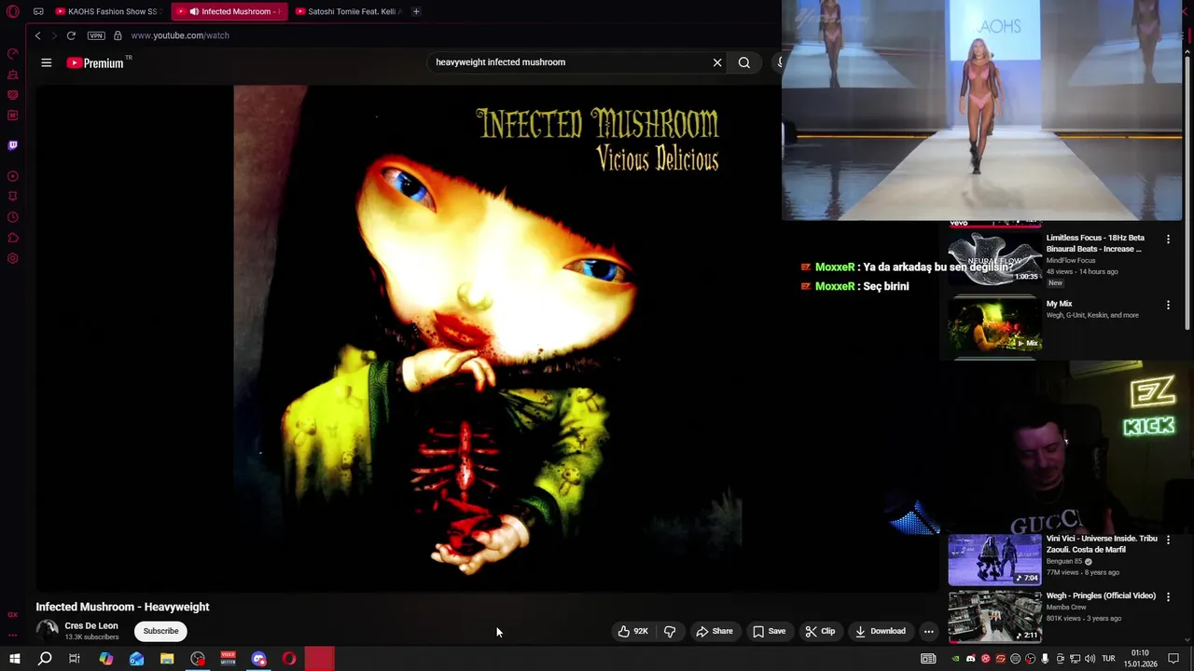
Task: Share the Heavyweight video
Action: (x=715, y=631)
